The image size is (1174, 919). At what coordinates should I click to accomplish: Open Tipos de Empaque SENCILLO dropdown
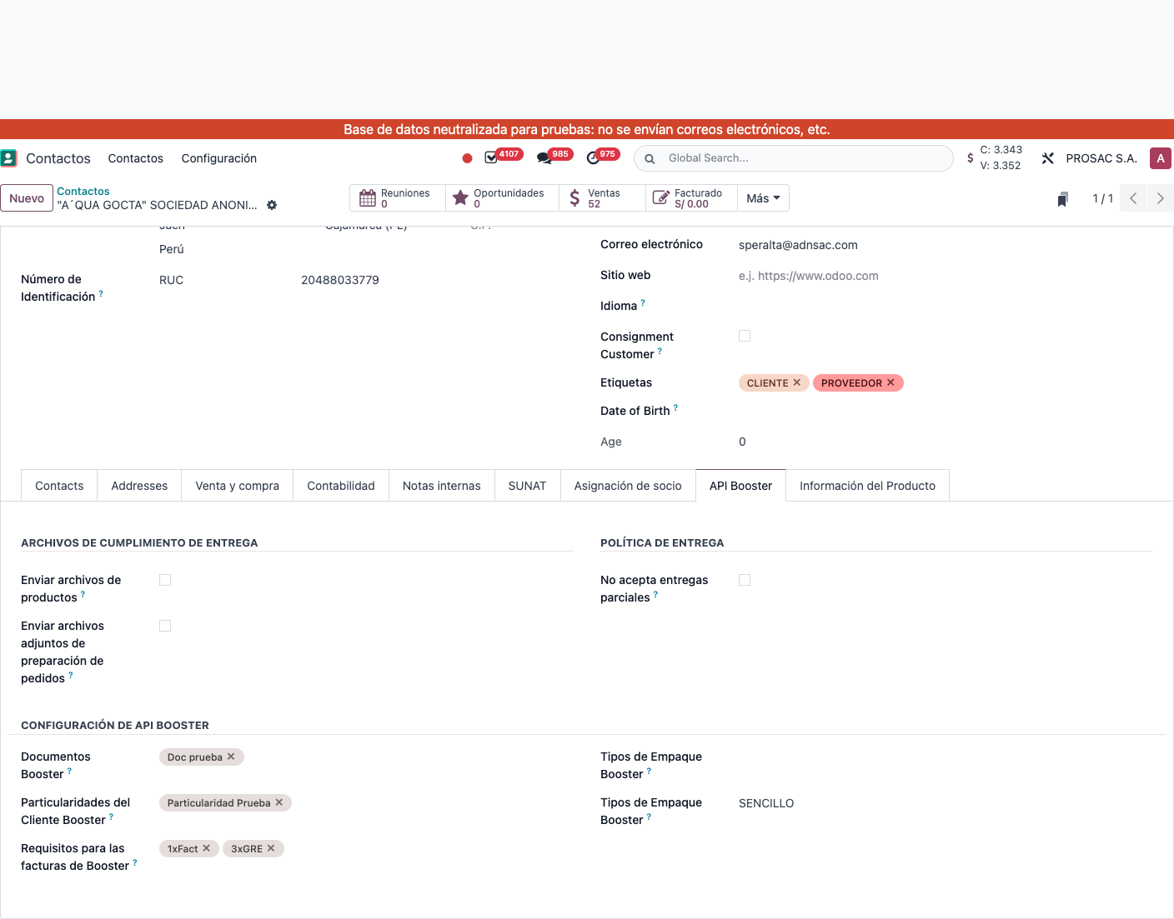coord(946,803)
